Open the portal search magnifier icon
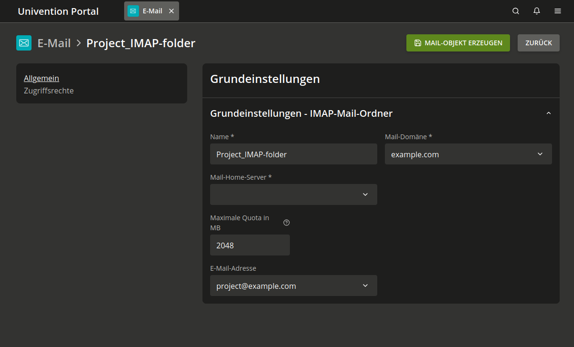 coord(516,11)
